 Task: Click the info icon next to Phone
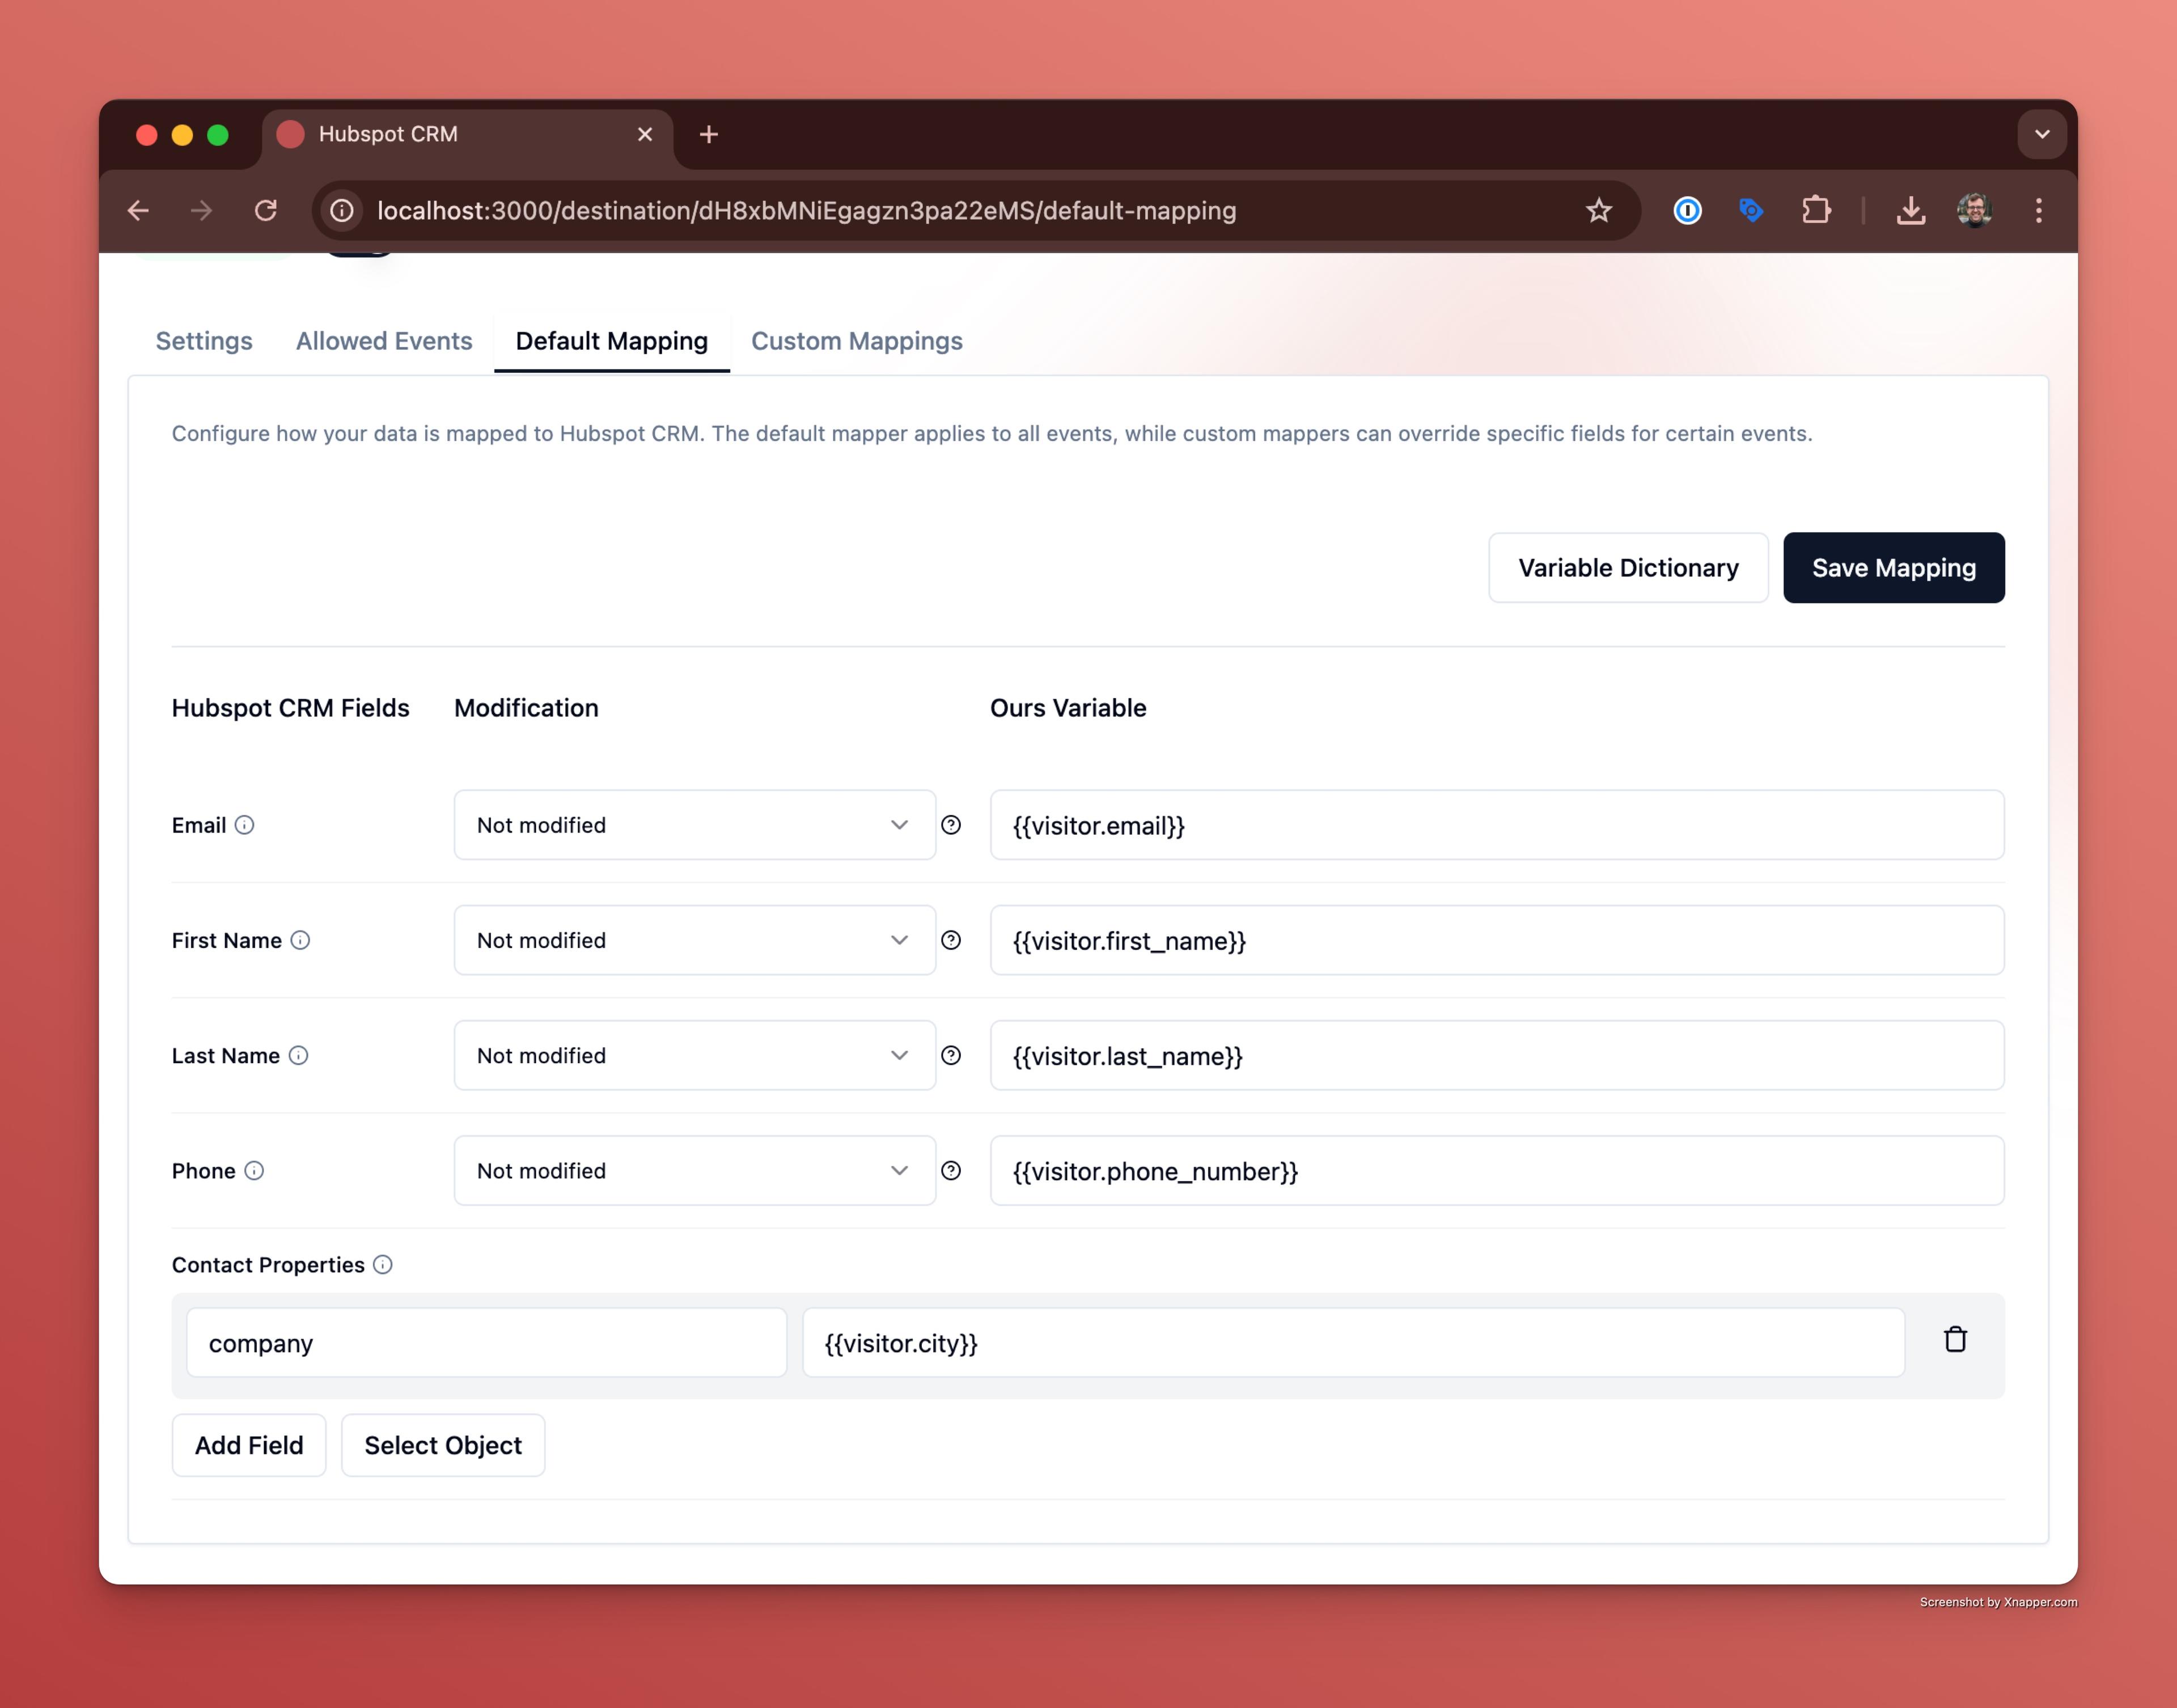pyautogui.click(x=254, y=1171)
